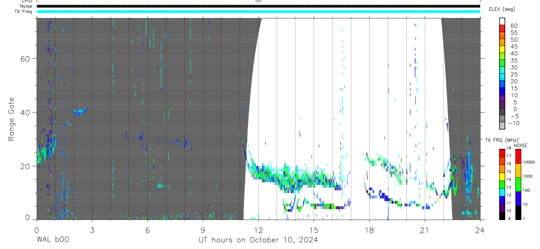Select the green 13 MHz frequency swatch

pyautogui.click(x=502, y=184)
